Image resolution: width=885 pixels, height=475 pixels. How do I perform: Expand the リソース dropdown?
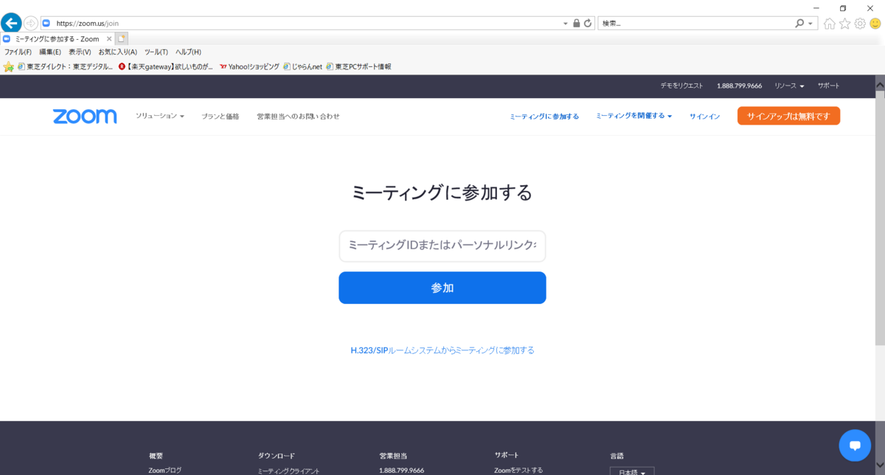[789, 86]
